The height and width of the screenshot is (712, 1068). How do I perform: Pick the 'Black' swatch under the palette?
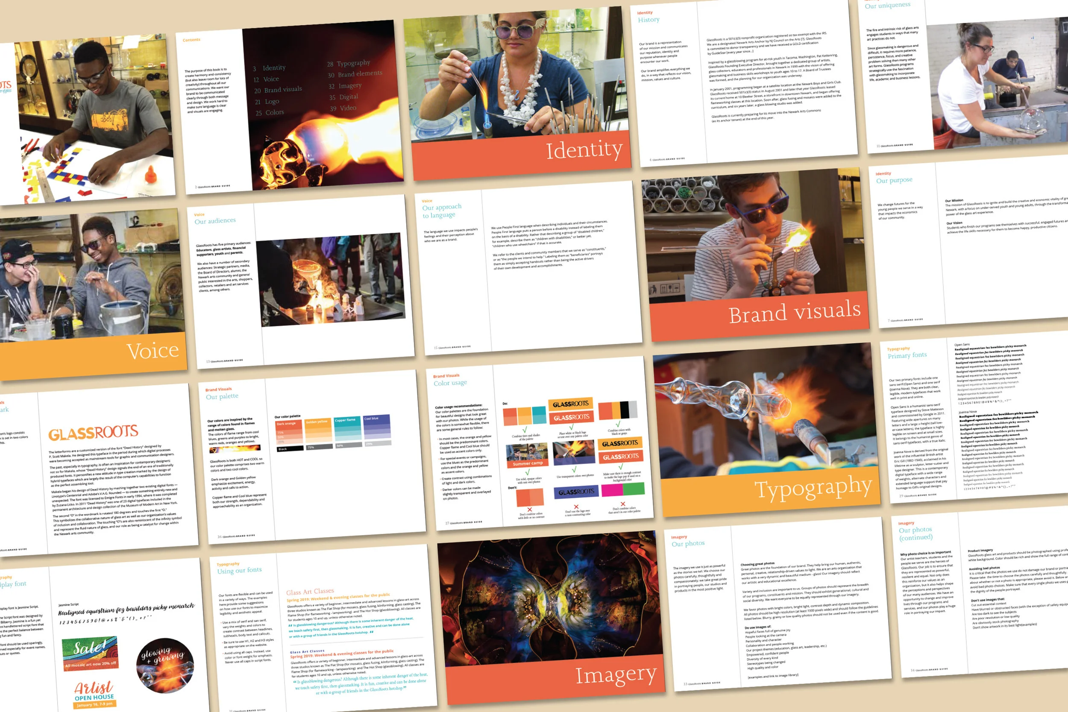pos(290,448)
